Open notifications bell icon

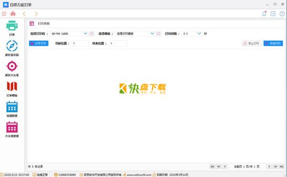coord(265,13)
